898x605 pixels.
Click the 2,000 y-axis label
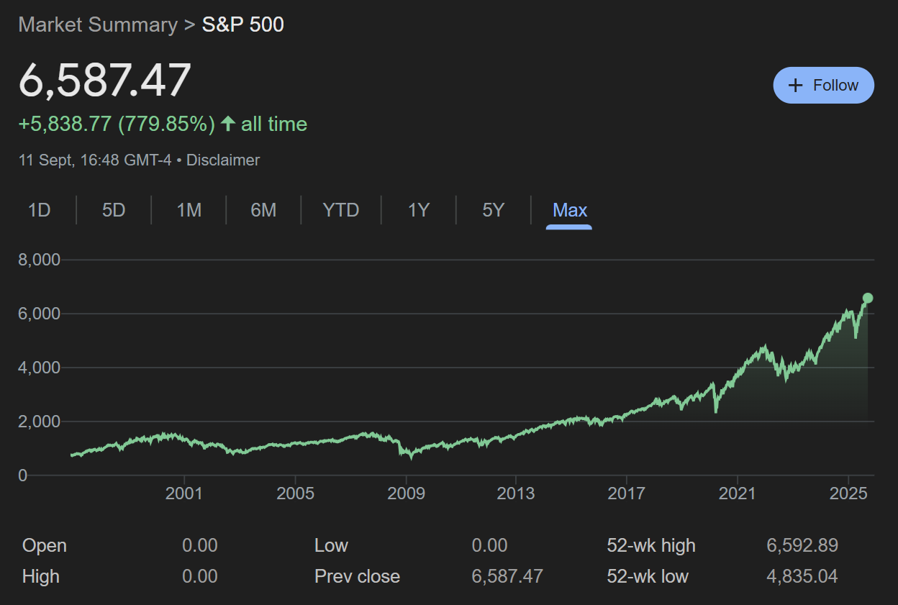pos(39,422)
